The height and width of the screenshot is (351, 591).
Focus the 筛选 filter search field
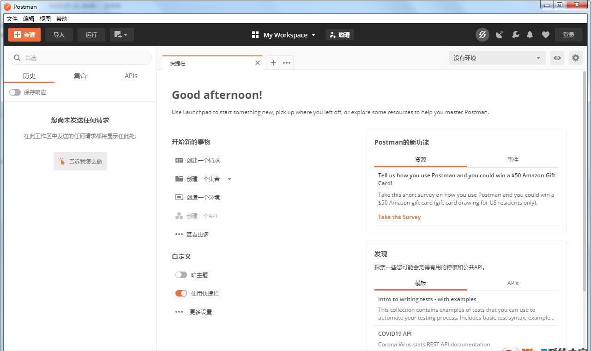click(x=80, y=58)
